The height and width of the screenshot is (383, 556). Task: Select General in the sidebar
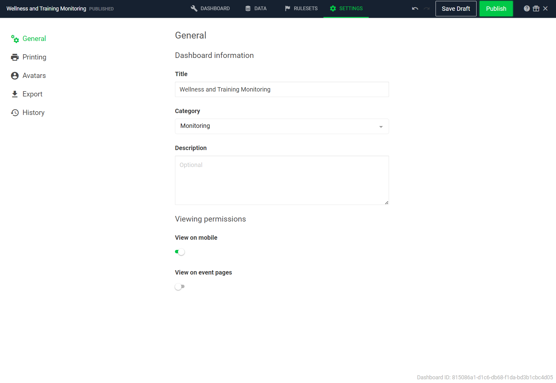pyautogui.click(x=28, y=39)
